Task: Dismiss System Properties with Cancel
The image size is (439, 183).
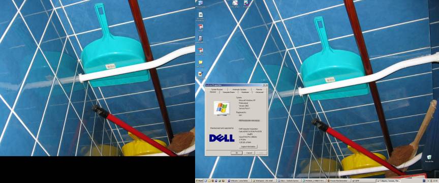Action: [x=248, y=153]
